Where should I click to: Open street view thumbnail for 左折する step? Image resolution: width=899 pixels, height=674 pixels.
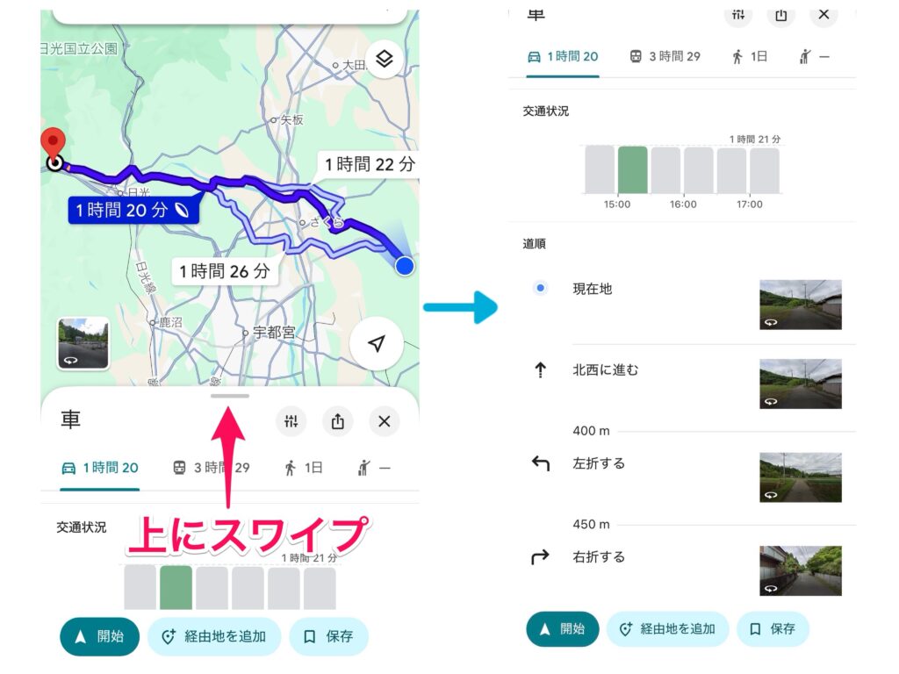[800, 477]
